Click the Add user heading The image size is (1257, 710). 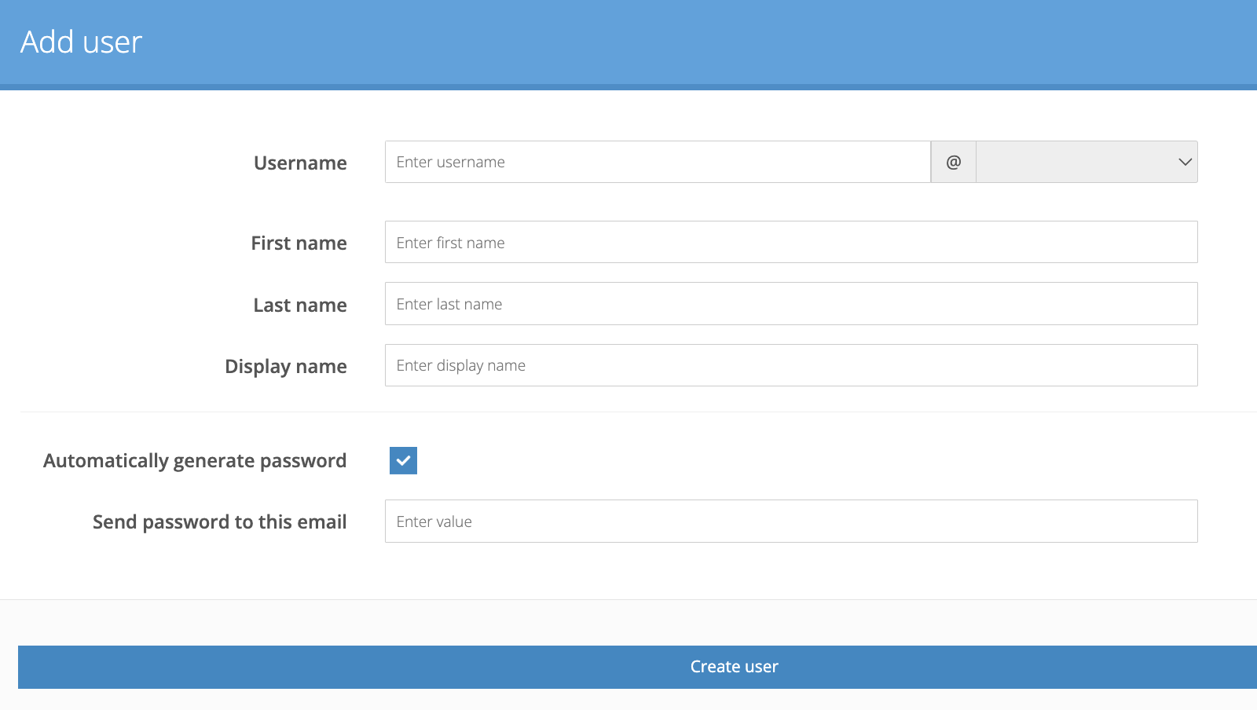click(x=81, y=42)
